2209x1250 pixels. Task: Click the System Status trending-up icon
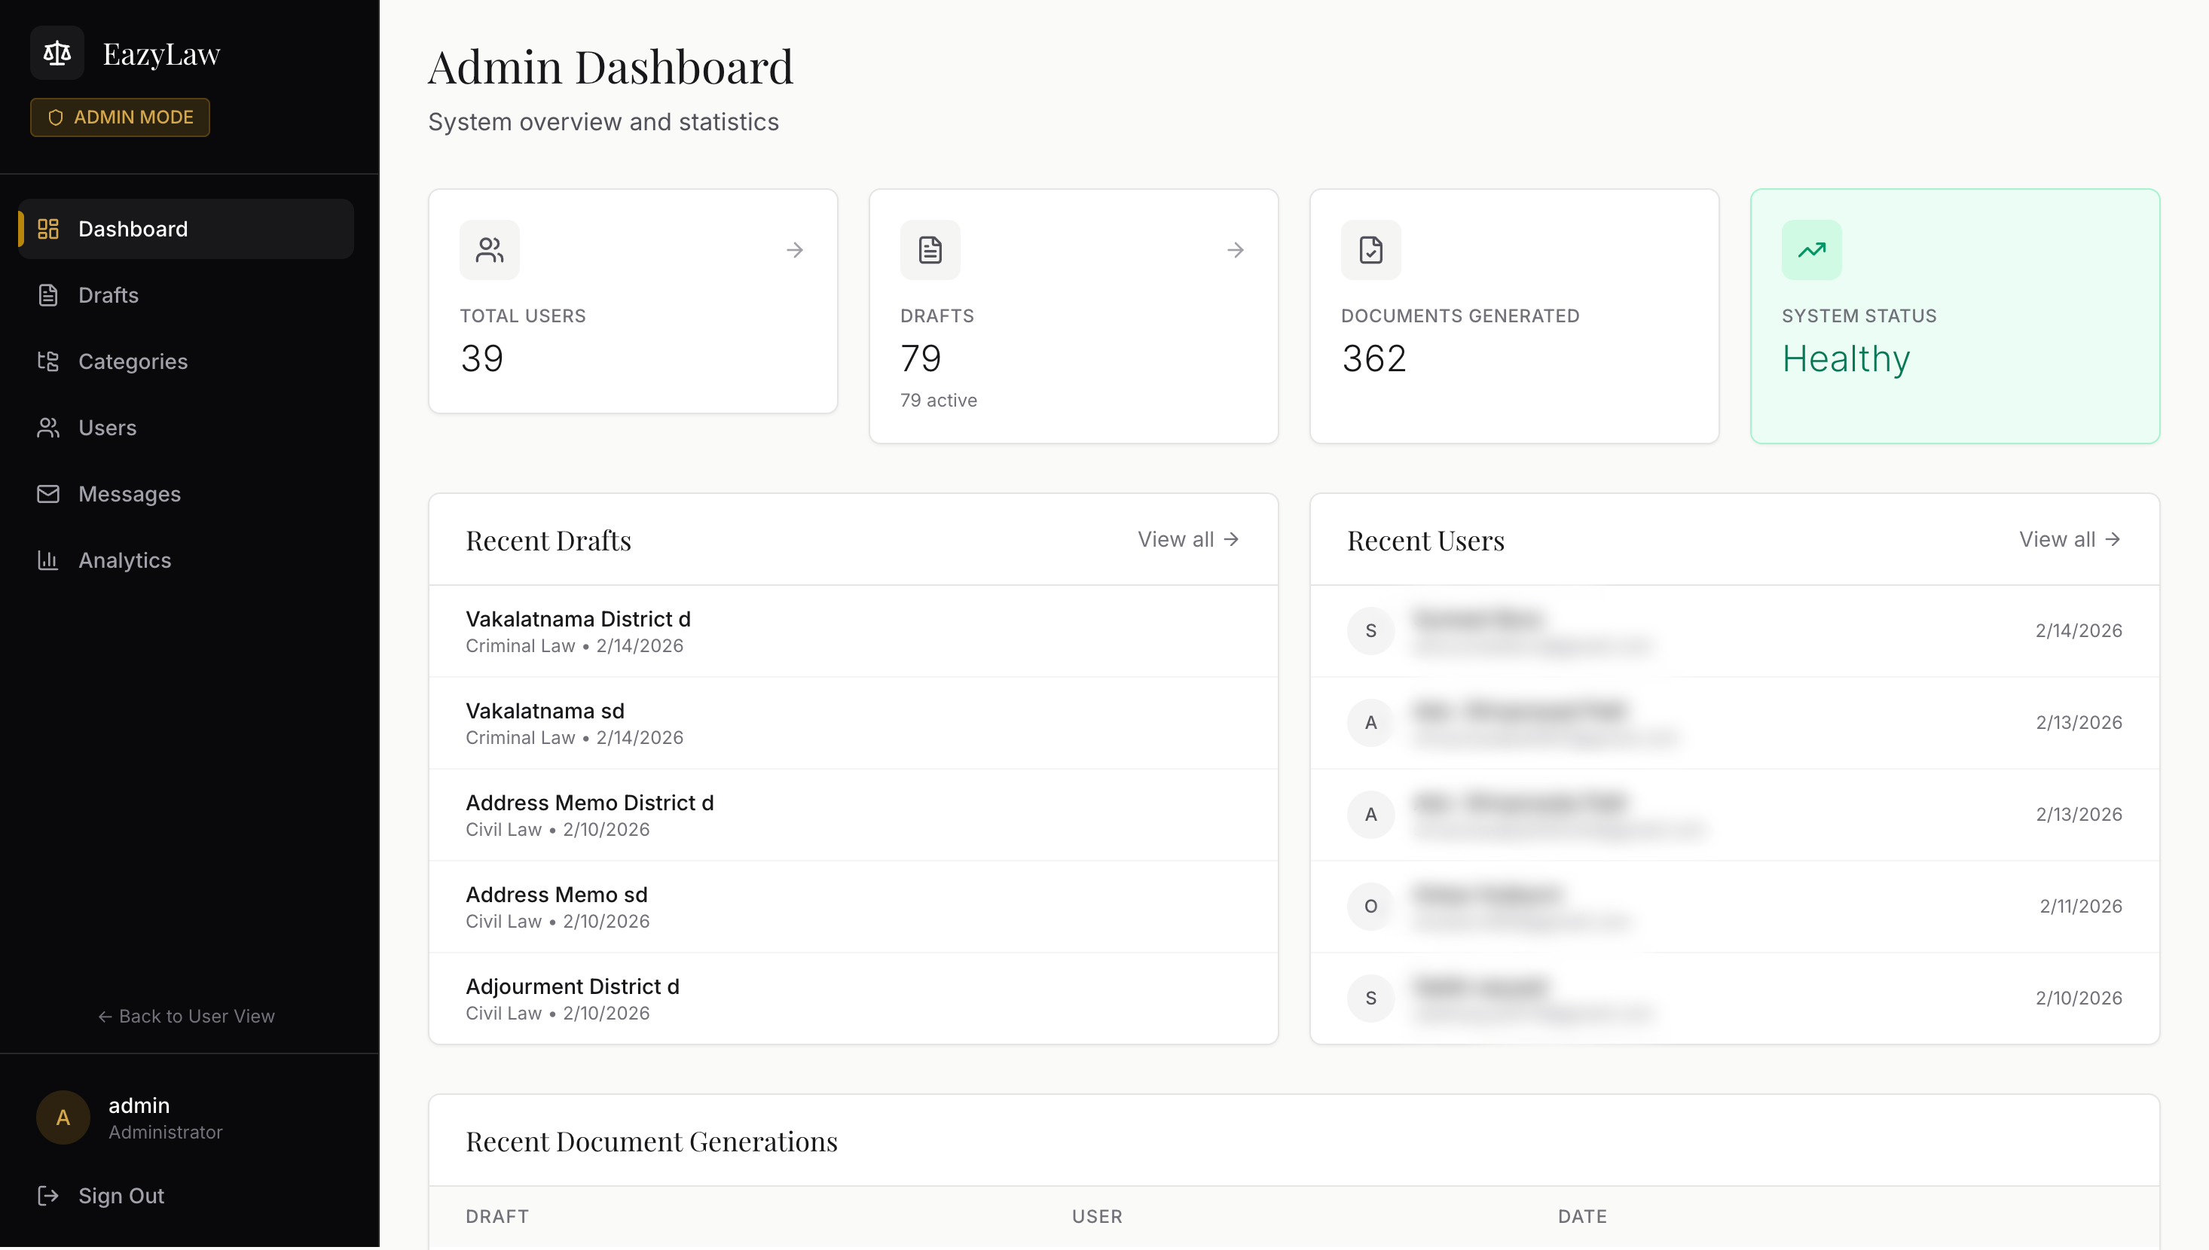(1811, 250)
